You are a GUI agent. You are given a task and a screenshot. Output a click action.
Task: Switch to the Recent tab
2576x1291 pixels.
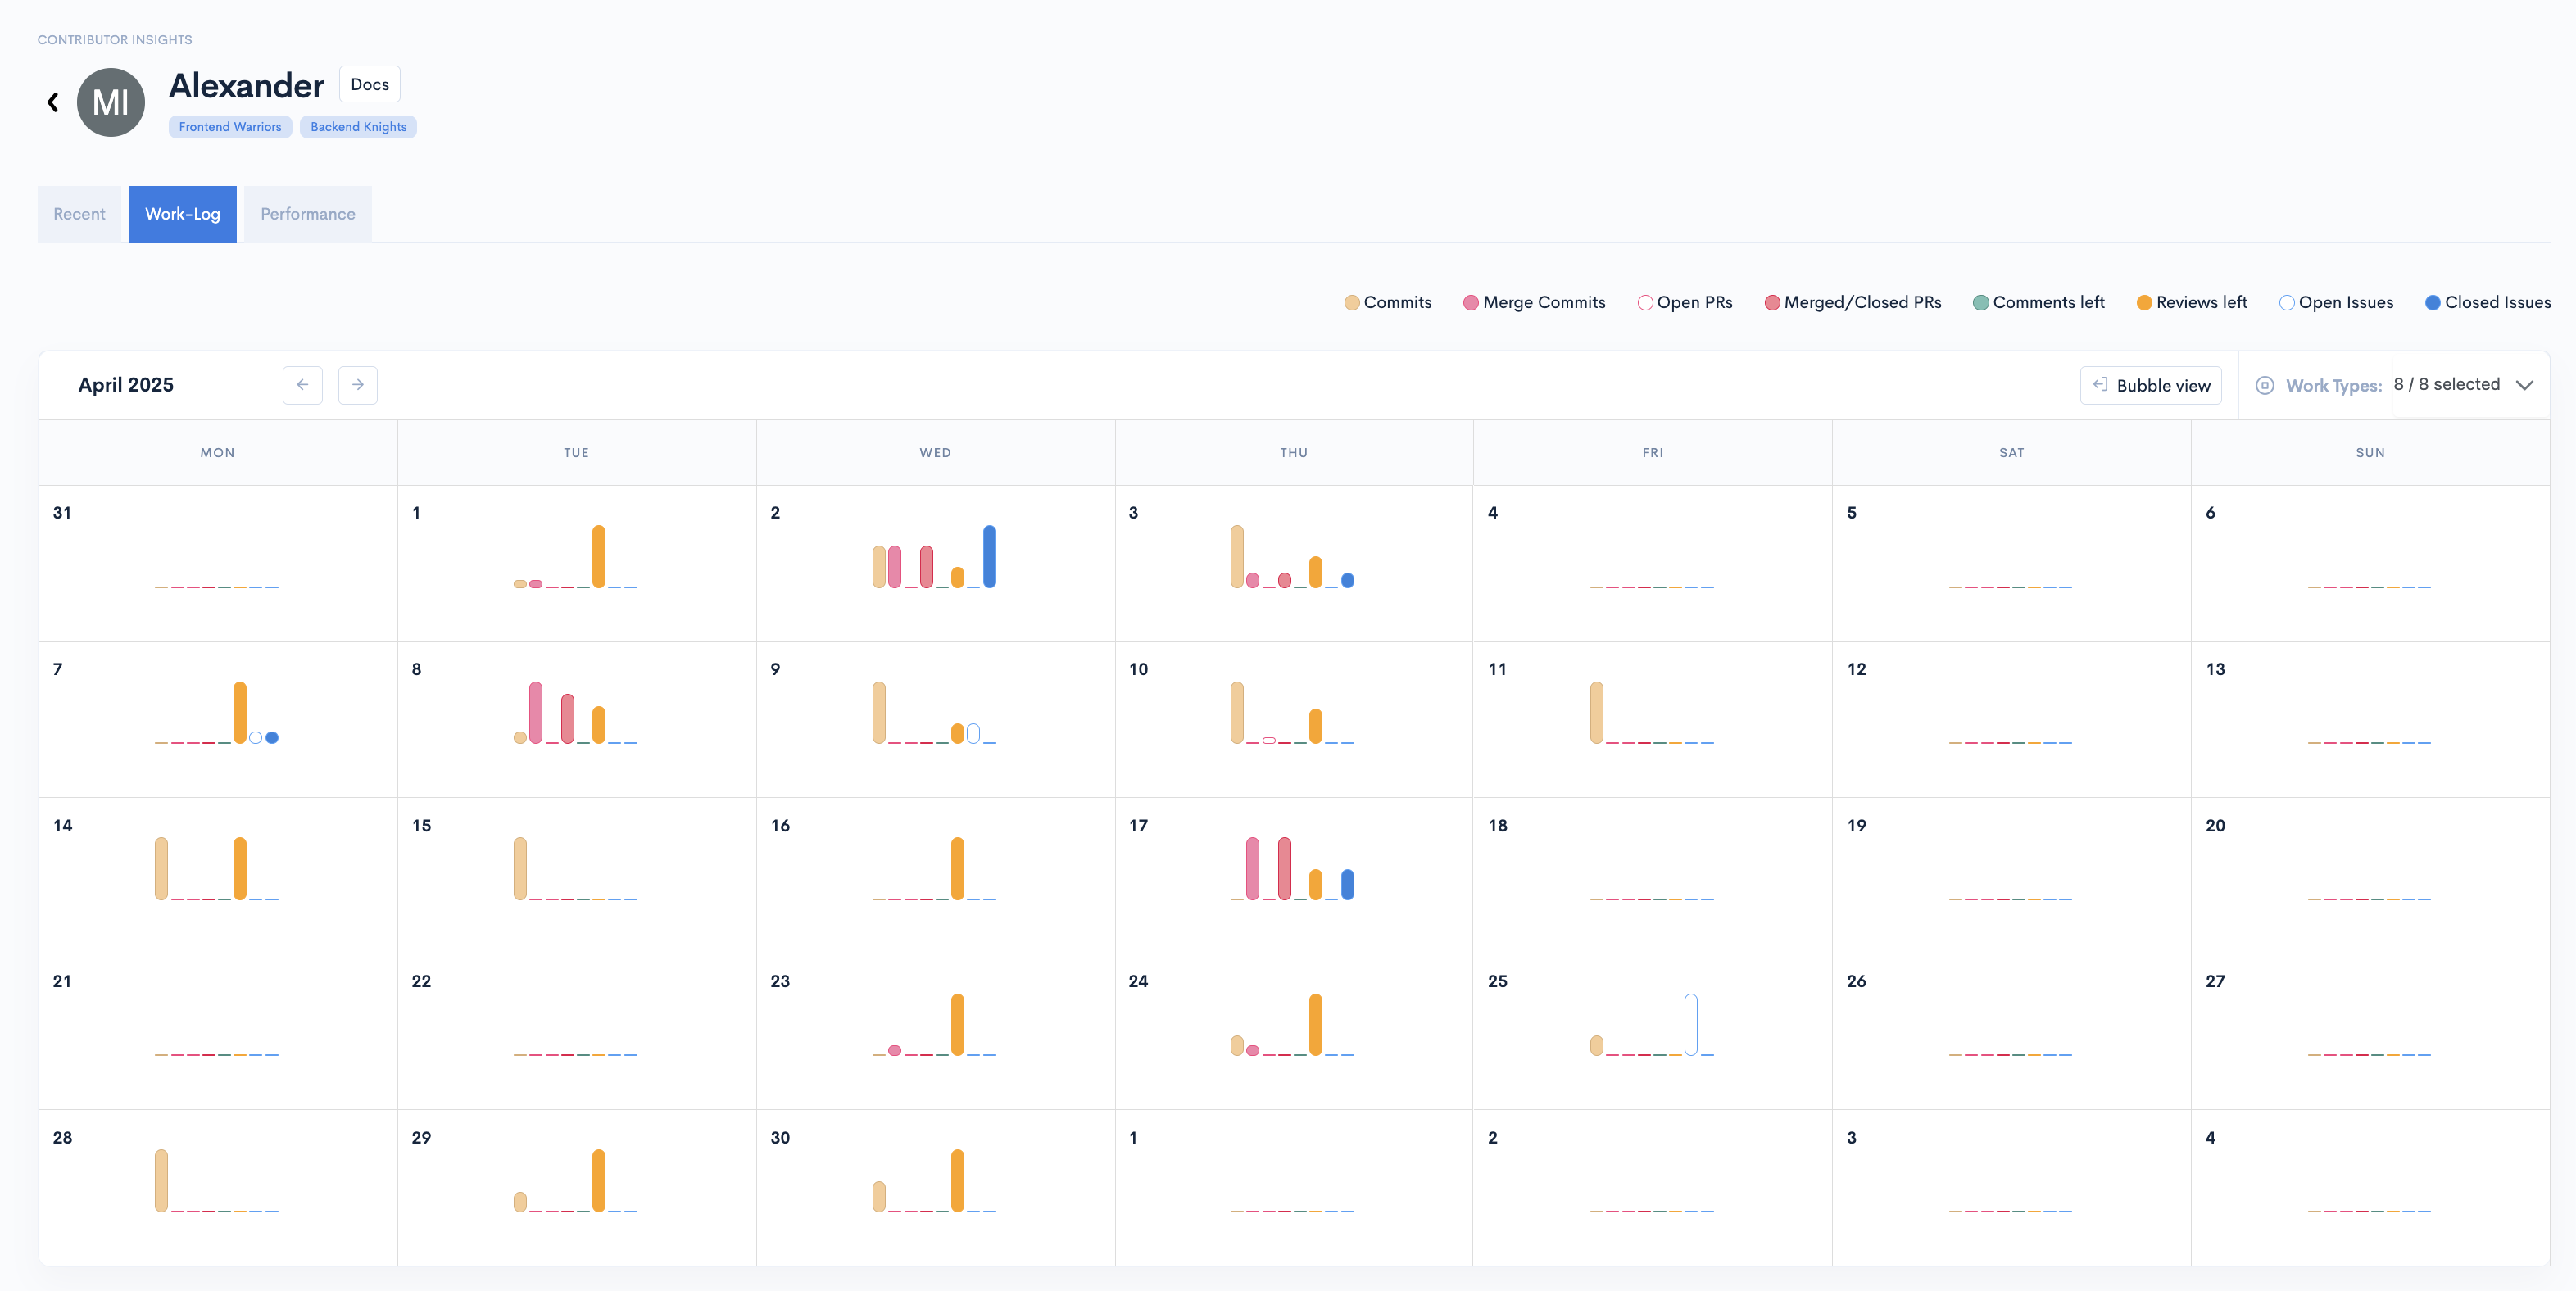[79, 214]
